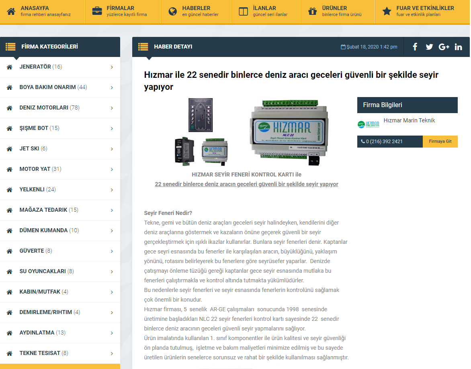Click the book icon beside İLANLAR
Screen dimensions: 471x369
(243, 11)
